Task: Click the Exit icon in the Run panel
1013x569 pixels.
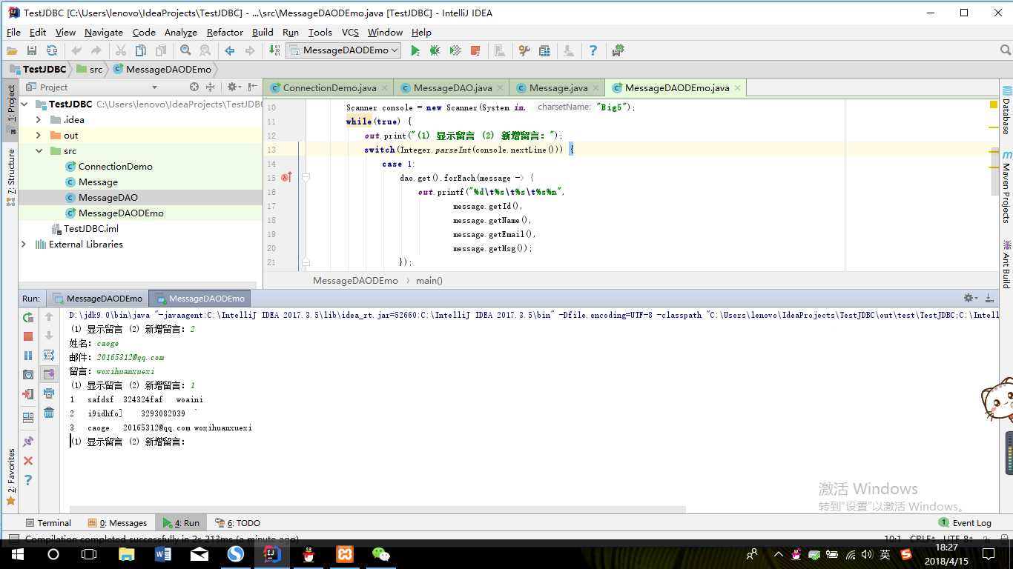Action: pyautogui.click(x=28, y=394)
